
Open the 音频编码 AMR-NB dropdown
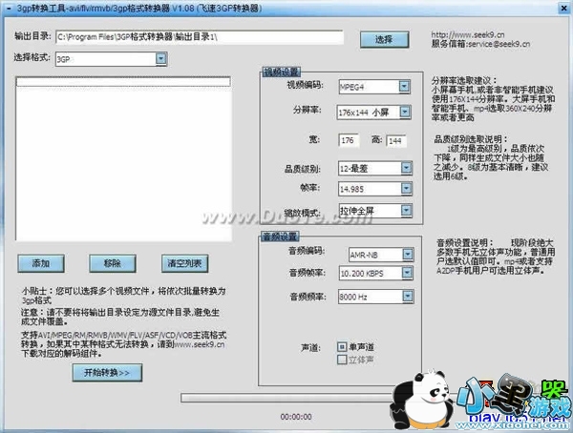408,255
